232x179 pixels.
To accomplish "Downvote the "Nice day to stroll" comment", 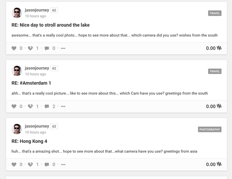I will tap(30, 48).
